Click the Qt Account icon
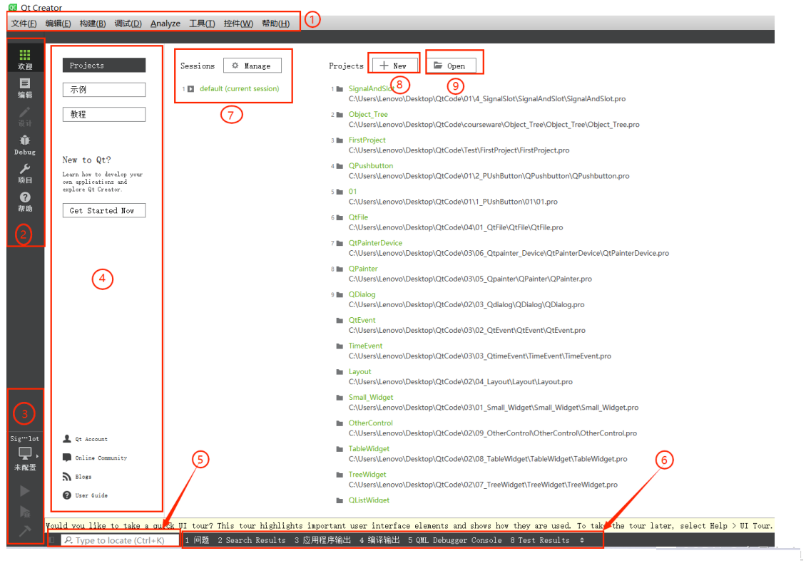806x568 pixels. pos(67,438)
